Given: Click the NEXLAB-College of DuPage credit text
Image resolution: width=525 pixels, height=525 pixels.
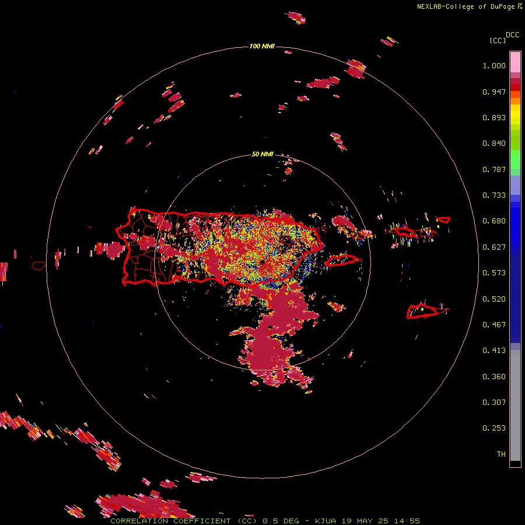Looking at the screenshot, I should (466, 6).
